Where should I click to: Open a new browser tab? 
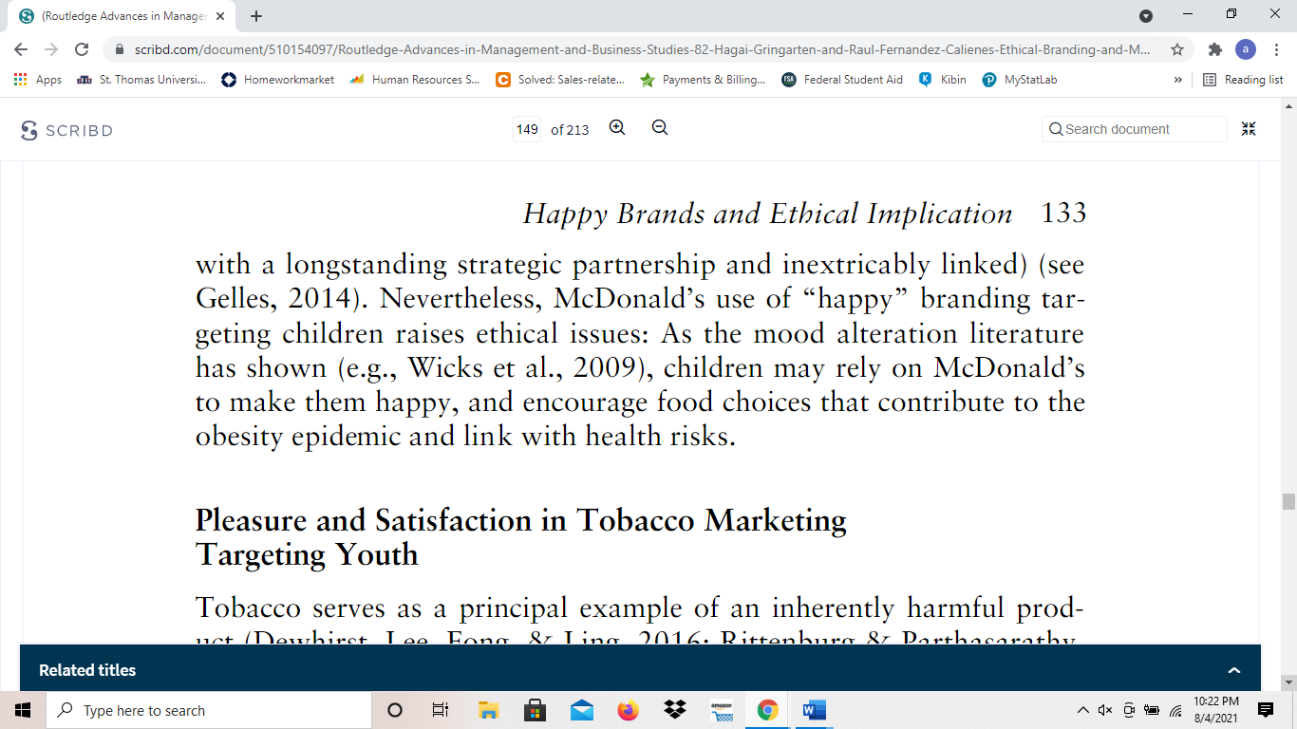[x=256, y=16]
